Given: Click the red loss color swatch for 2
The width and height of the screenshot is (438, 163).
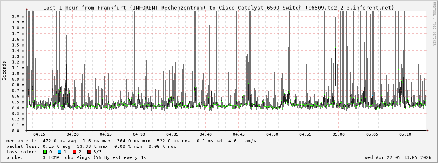Looking at the screenshot, I should pos(74,152).
